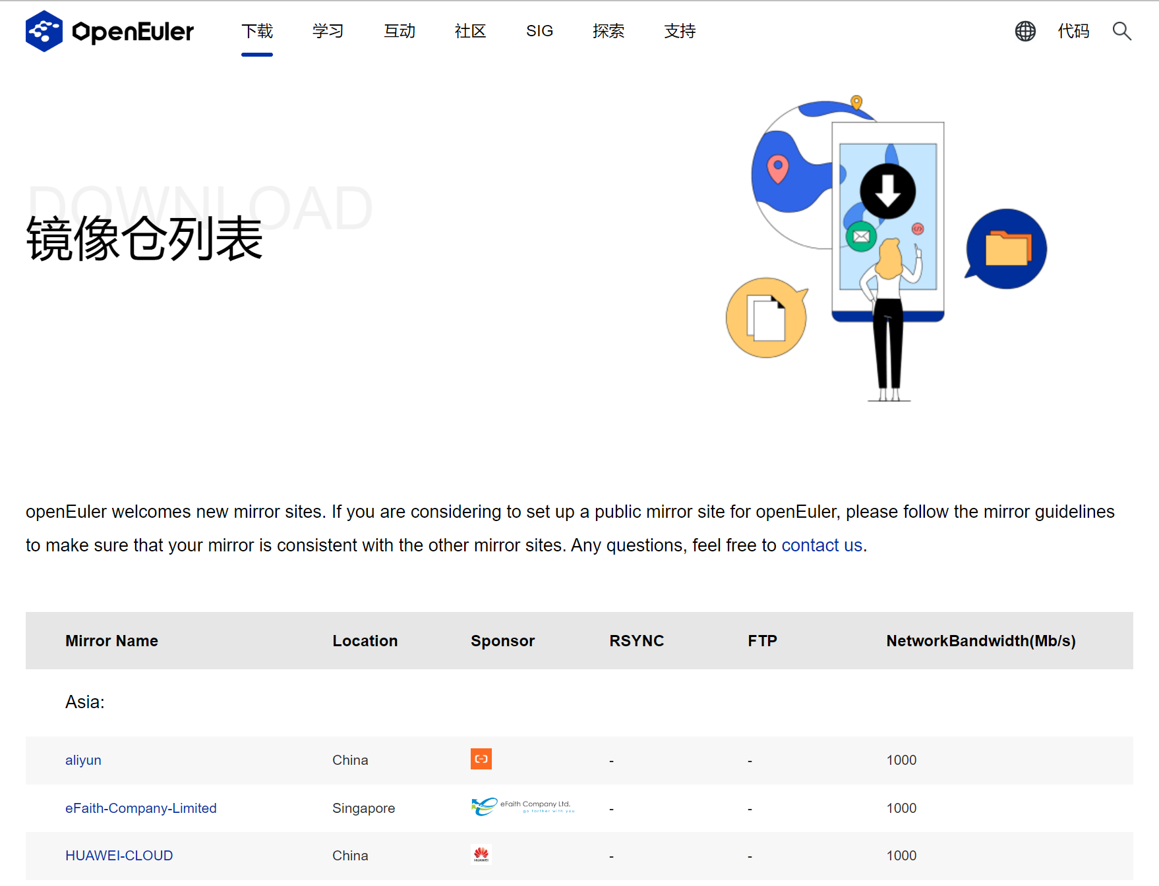This screenshot has width=1159, height=886.
Task: Click the openEuler logo
Action: pyautogui.click(x=109, y=31)
